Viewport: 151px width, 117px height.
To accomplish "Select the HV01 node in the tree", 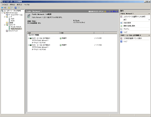I will click(13, 19).
